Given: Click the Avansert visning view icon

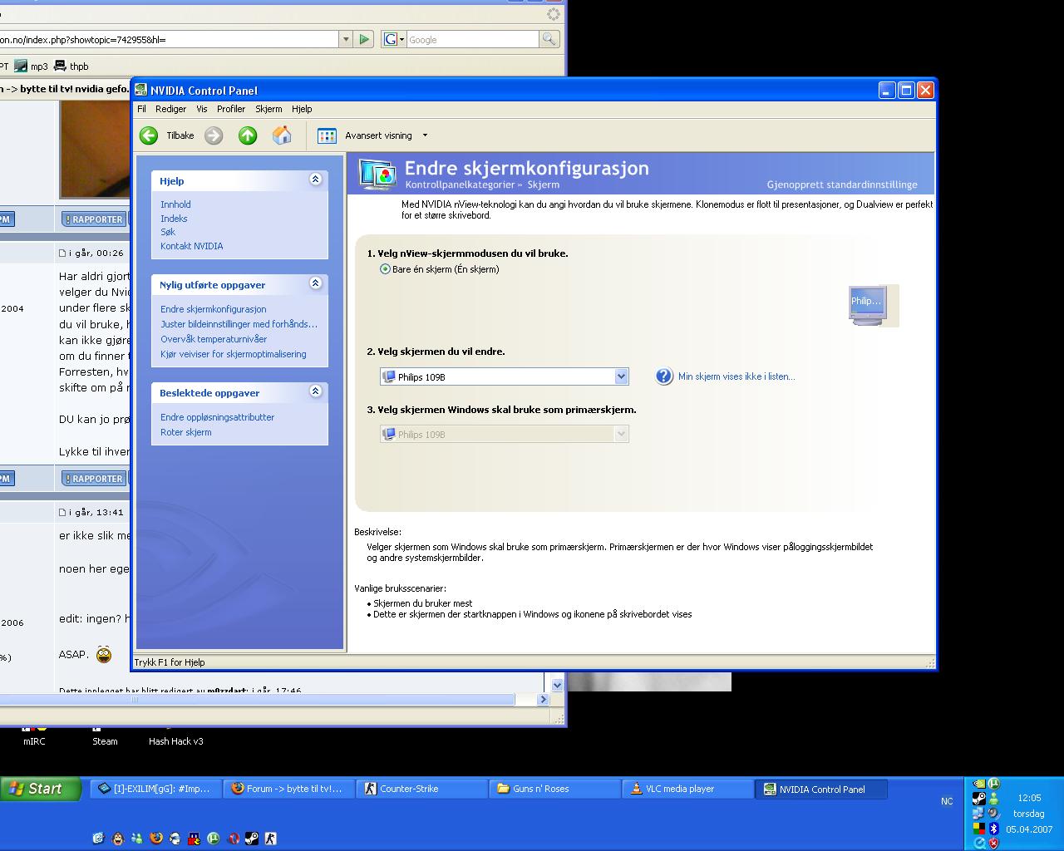Looking at the screenshot, I should [x=327, y=135].
